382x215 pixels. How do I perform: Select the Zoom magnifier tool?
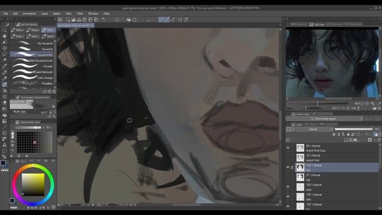coord(4,30)
